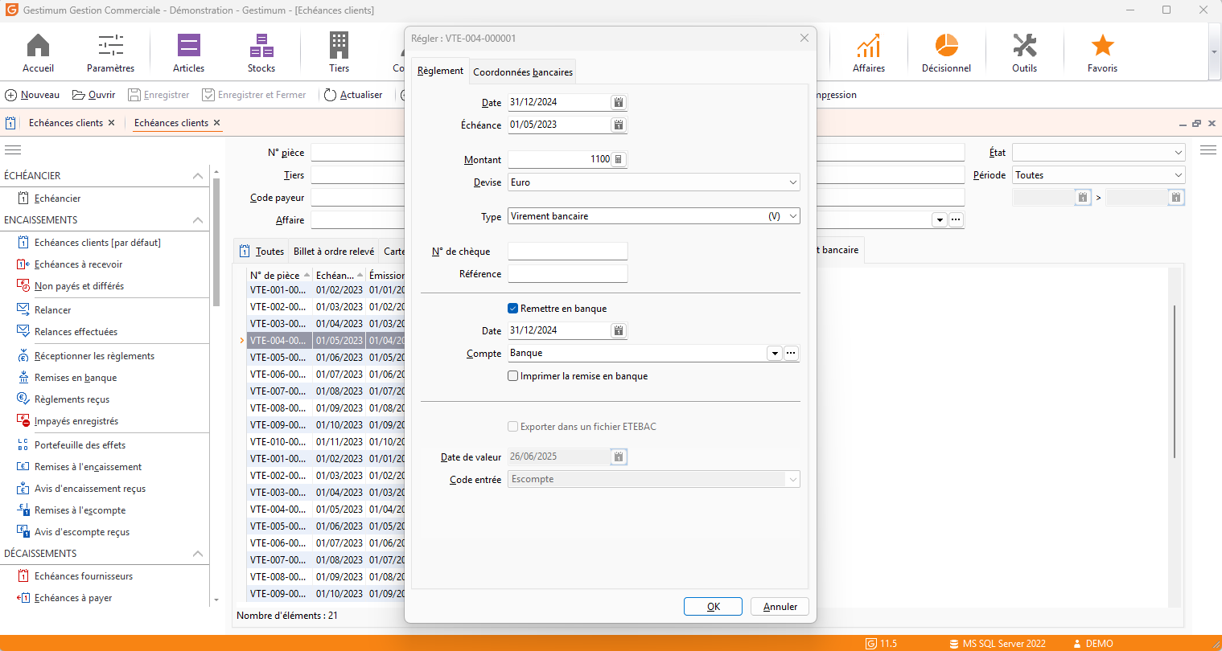Open the Favoris star icon
This screenshot has height=651, width=1222.
click(1102, 53)
